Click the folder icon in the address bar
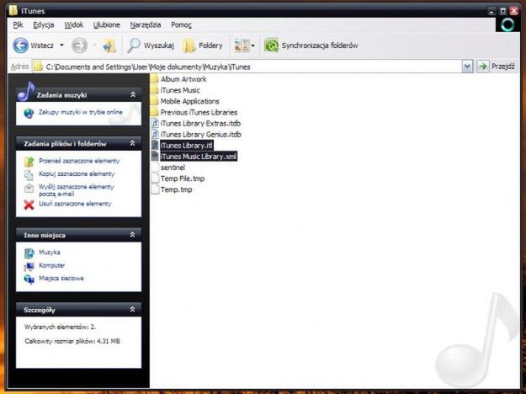This screenshot has height=394, width=526. pyautogui.click(x=39, y=67)
